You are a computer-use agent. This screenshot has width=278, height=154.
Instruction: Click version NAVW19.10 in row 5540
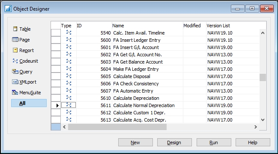[x=220, y=33]
